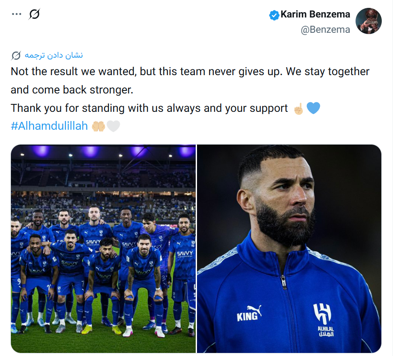Click the raised hands emoji after the hashtag

click(98, 126)
